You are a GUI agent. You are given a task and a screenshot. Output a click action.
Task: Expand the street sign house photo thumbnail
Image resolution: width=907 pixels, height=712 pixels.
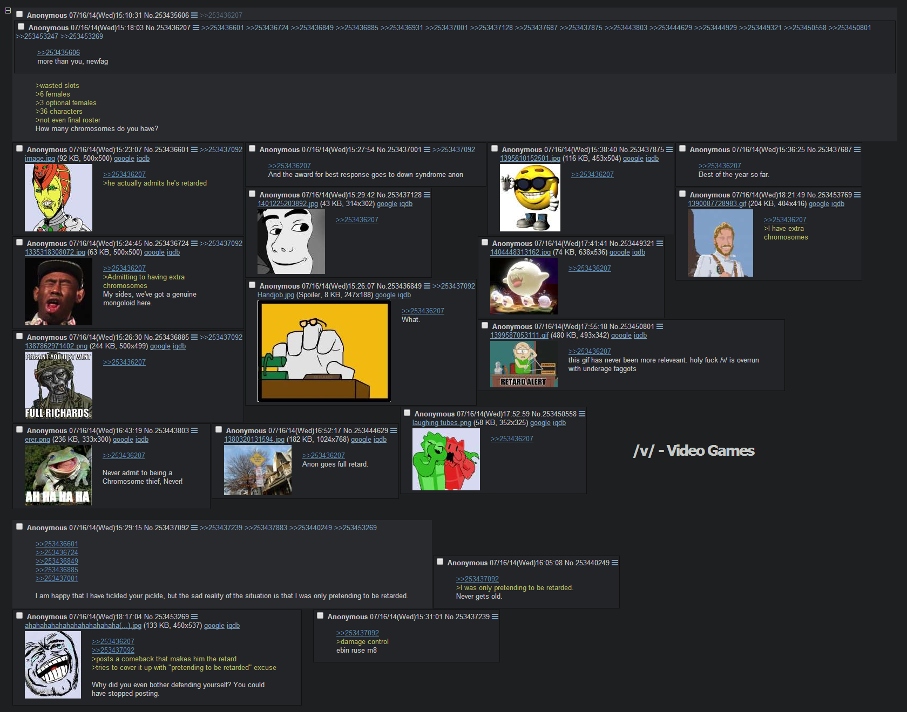258,470
